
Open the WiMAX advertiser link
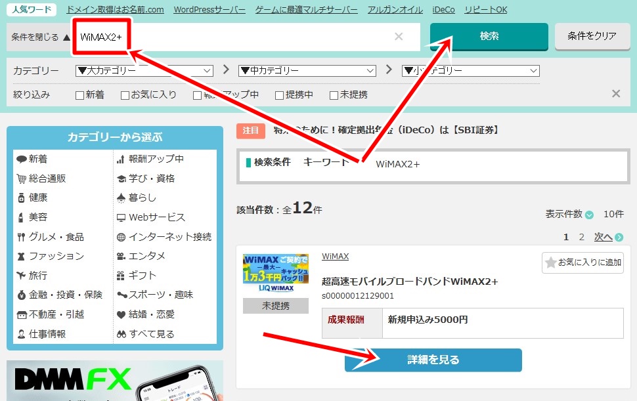point(335,257)
